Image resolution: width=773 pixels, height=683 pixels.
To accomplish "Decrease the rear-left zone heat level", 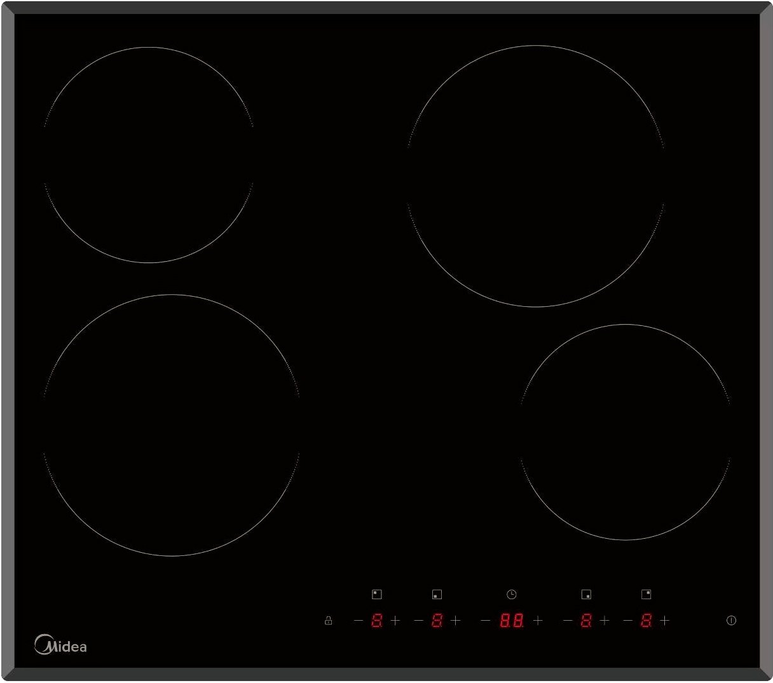I will (x=359, y=621).
